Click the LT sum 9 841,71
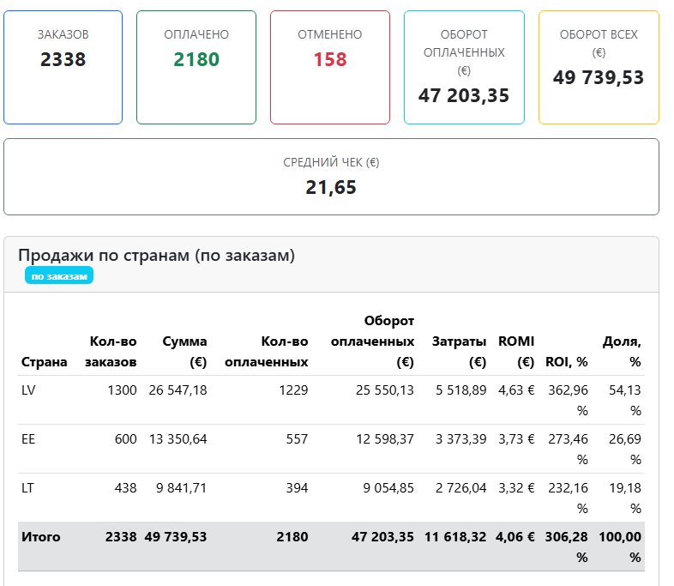Screen dimensions: 674x586 [182, 488]
